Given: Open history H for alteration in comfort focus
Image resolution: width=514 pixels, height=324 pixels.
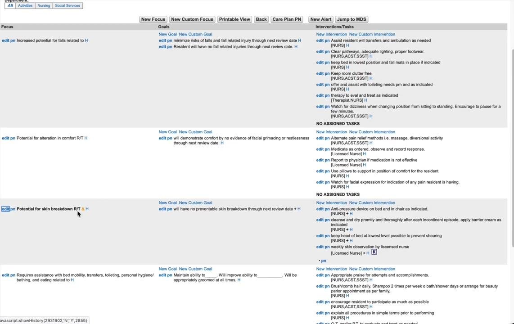Looking at the screenshot, I should click(86, 138).
